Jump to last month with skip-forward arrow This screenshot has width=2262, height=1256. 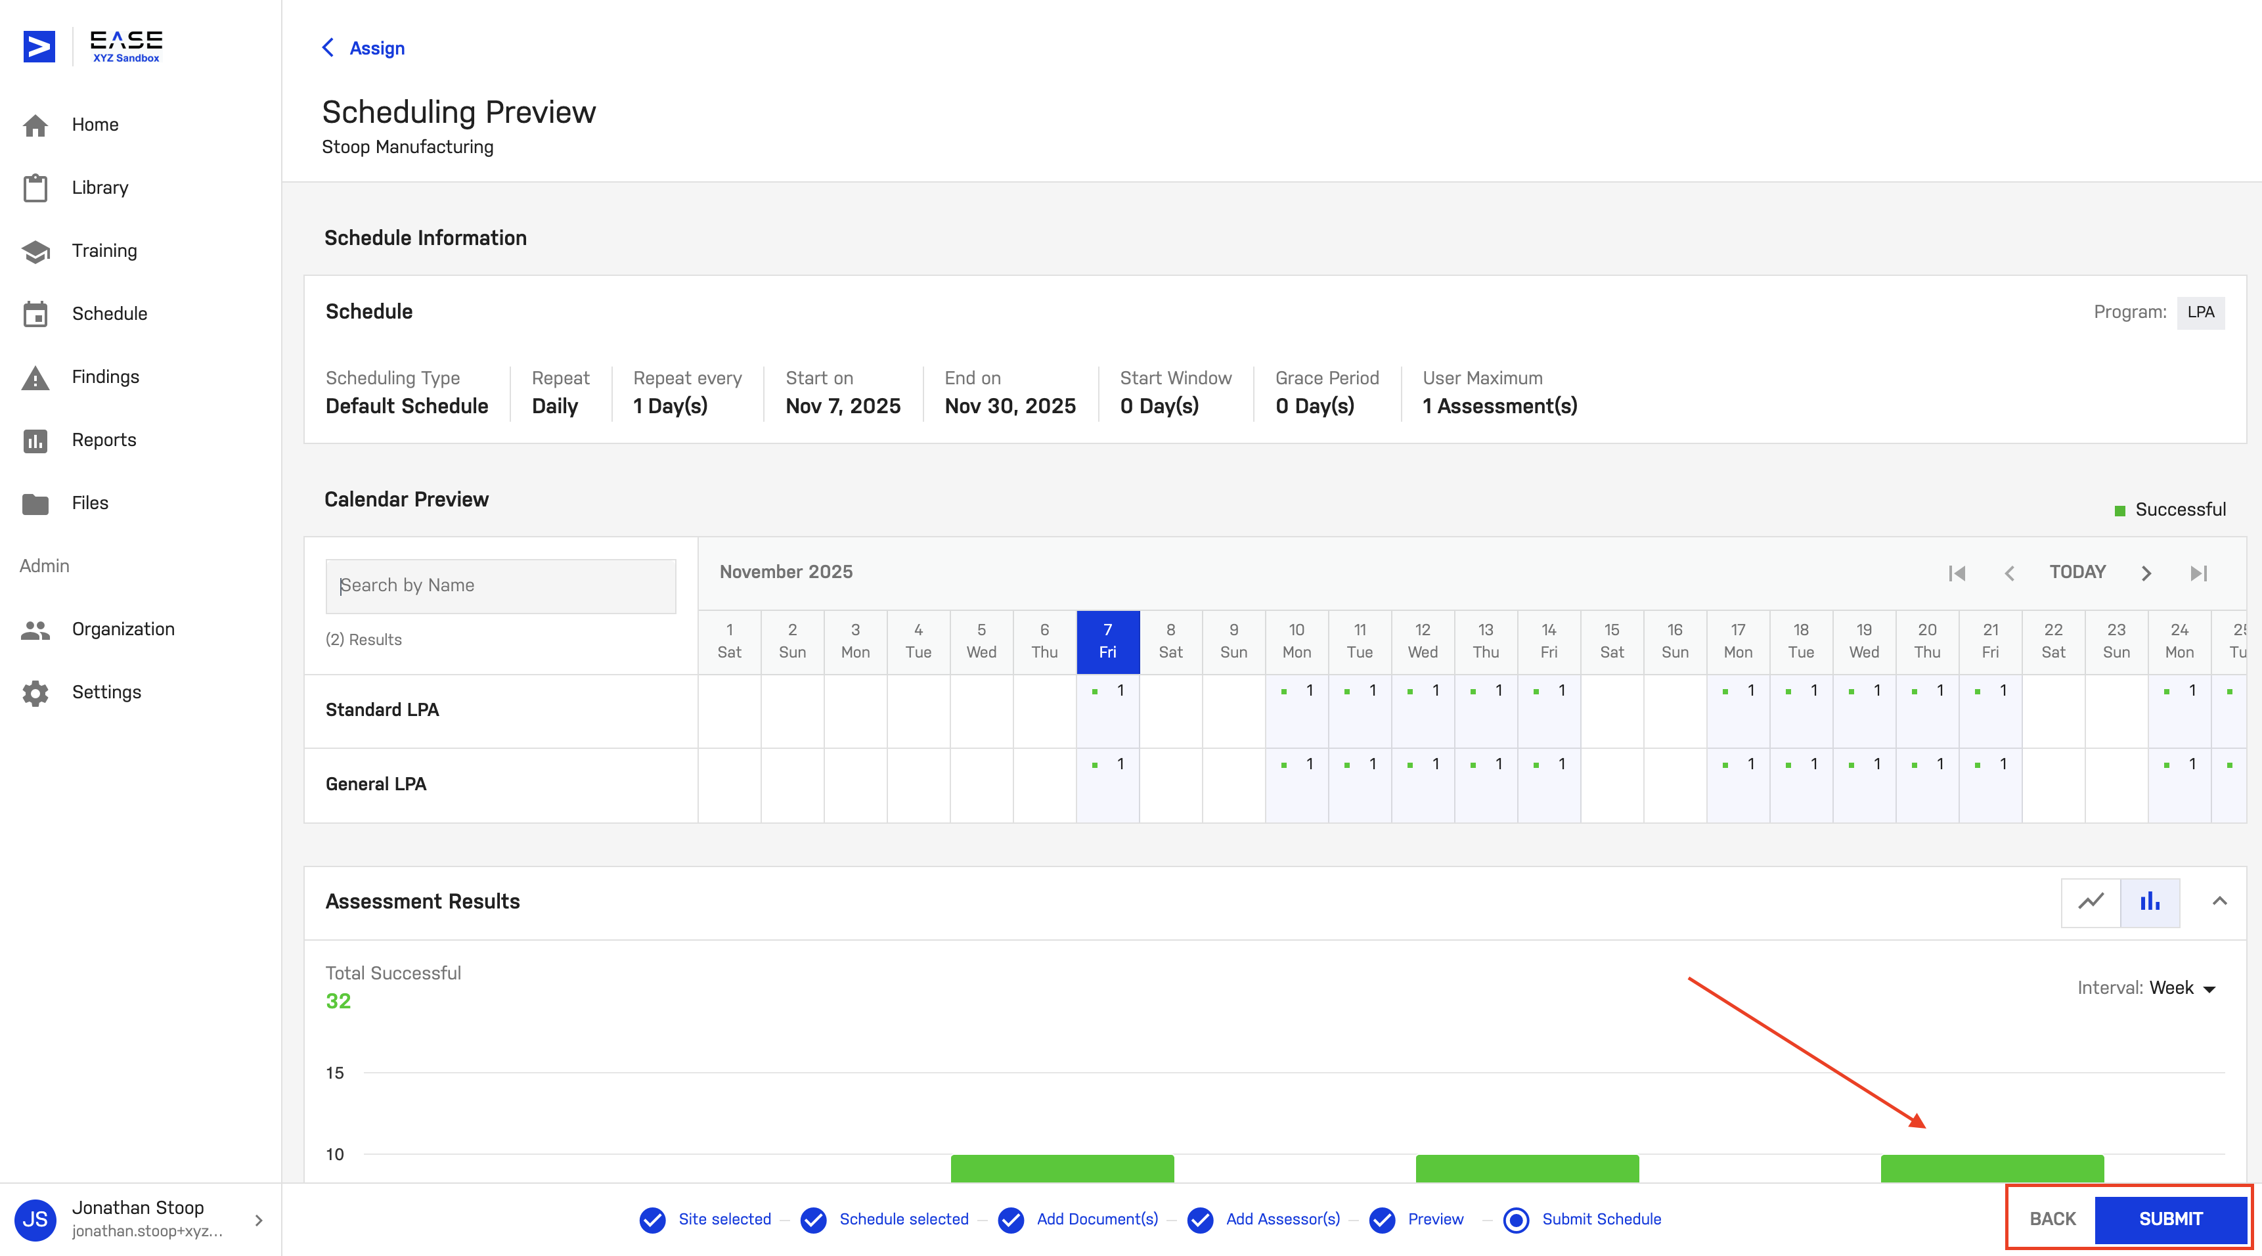(x=2199, y=573)
